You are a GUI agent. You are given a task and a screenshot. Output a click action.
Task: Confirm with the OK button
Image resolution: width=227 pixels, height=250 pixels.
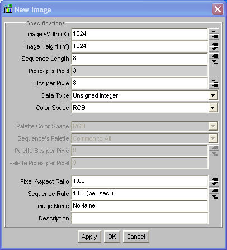click(112, 237)
